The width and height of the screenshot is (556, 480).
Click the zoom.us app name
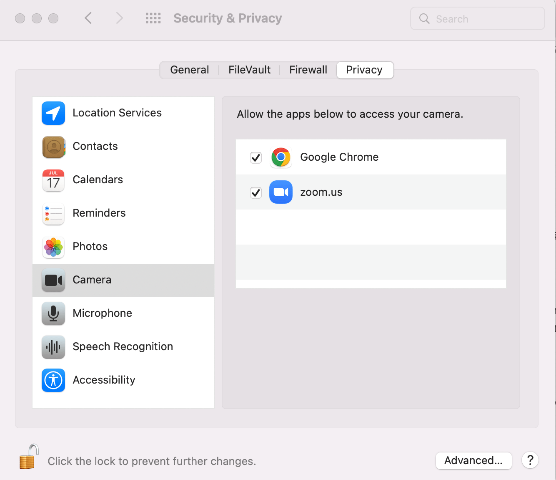pos(321,192)
